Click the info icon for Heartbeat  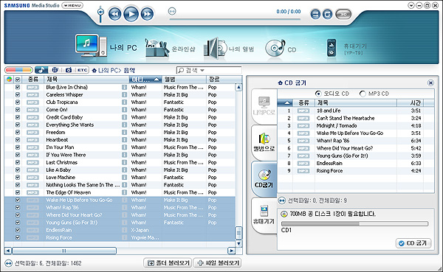[x=124, y=139]
